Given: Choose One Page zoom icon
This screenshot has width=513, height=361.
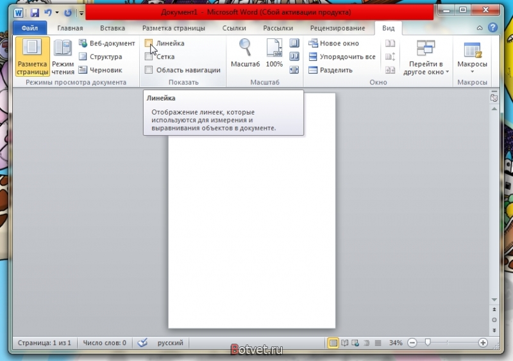Looking at the screenshot, I should [294, 43].
